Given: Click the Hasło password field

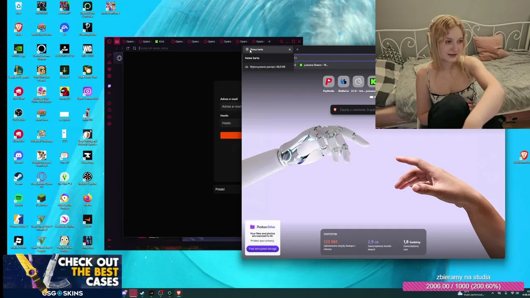Looking at the screenshot, I should tap(231, 123).
